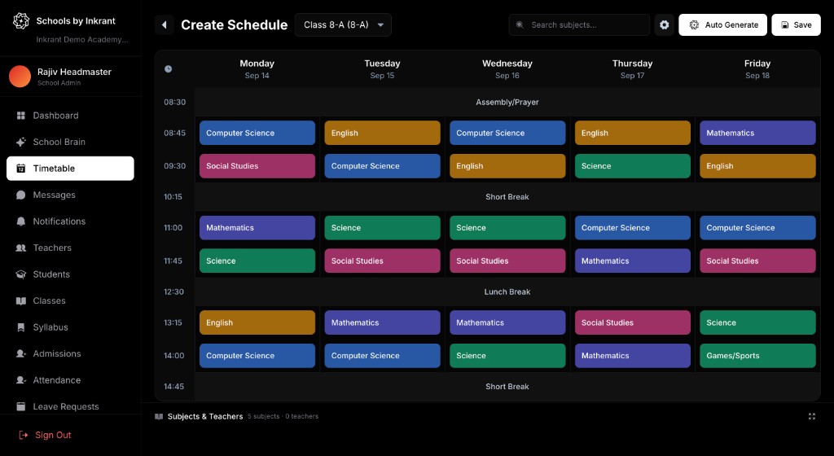Screen dimensions: 834x456
Task: Click the Attendance person icon
Action: coord(20,380)
